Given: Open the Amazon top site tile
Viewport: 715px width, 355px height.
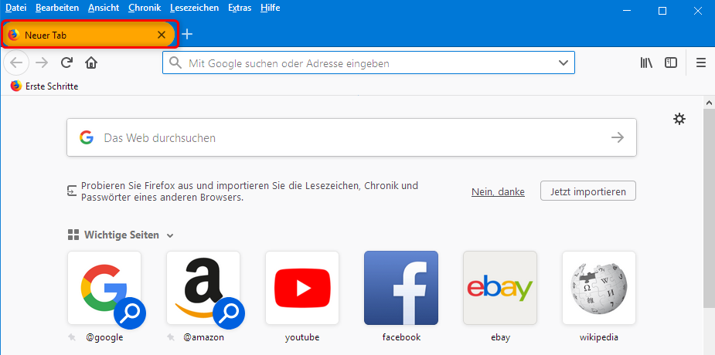Looking at the screenshot, I should (x=203, y=288).
